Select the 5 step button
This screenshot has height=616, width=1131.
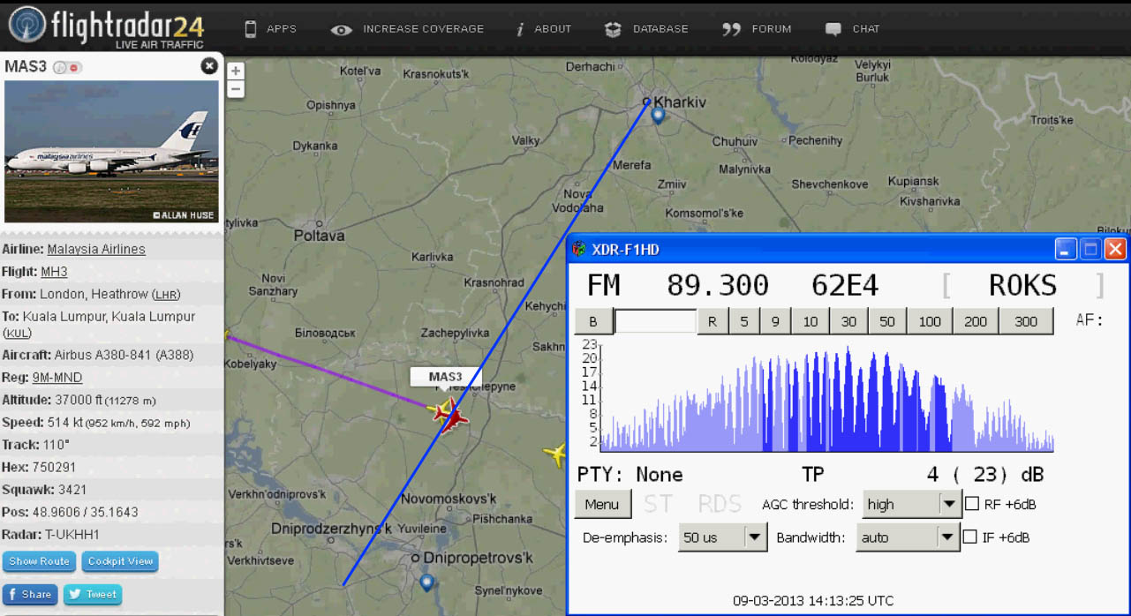743,322
